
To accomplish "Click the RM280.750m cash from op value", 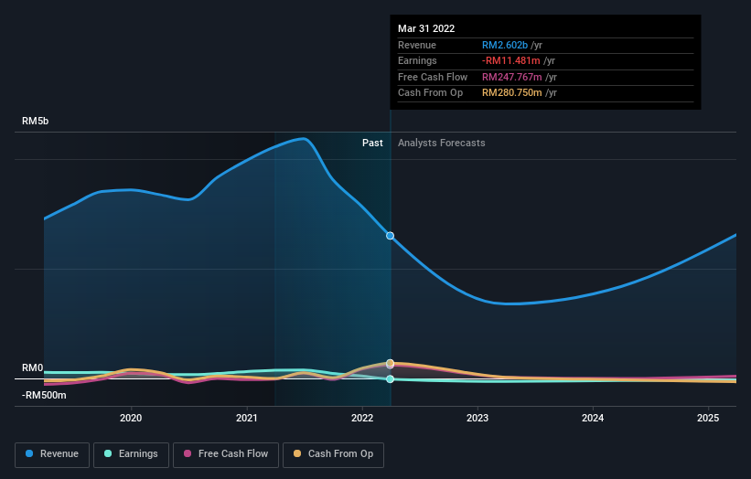I will (x=512, y=93).
